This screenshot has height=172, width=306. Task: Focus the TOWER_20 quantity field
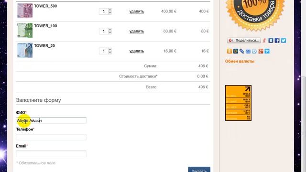104,51
